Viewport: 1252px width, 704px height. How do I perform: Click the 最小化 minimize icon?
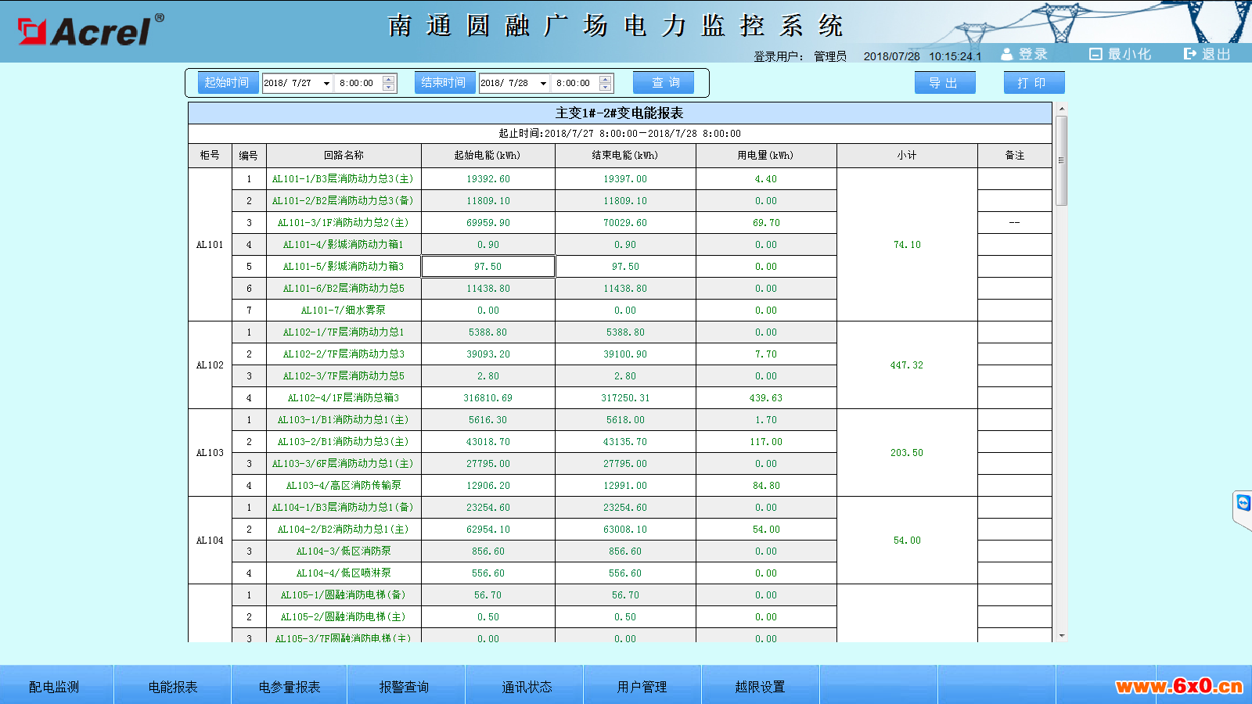[x=1095, y=54]
